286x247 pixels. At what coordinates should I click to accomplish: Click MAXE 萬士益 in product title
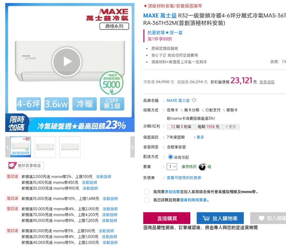pos(160,16)
